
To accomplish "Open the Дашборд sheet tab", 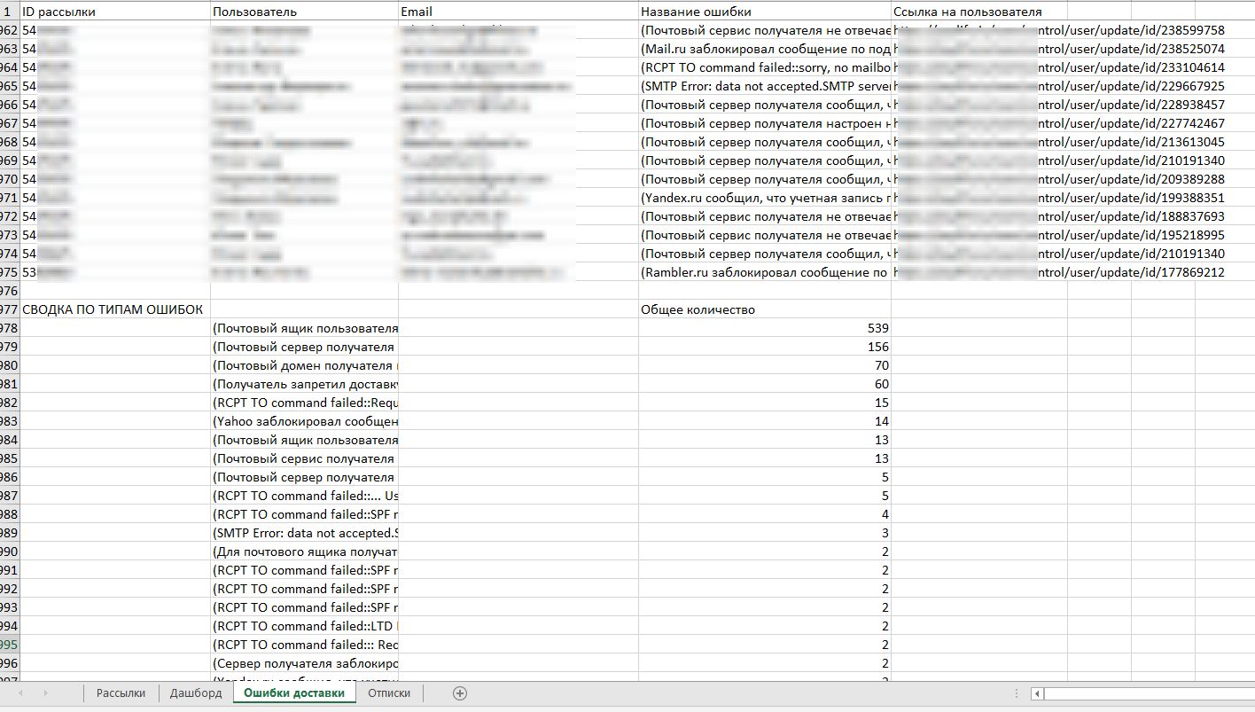I will (x=196, y=693).
